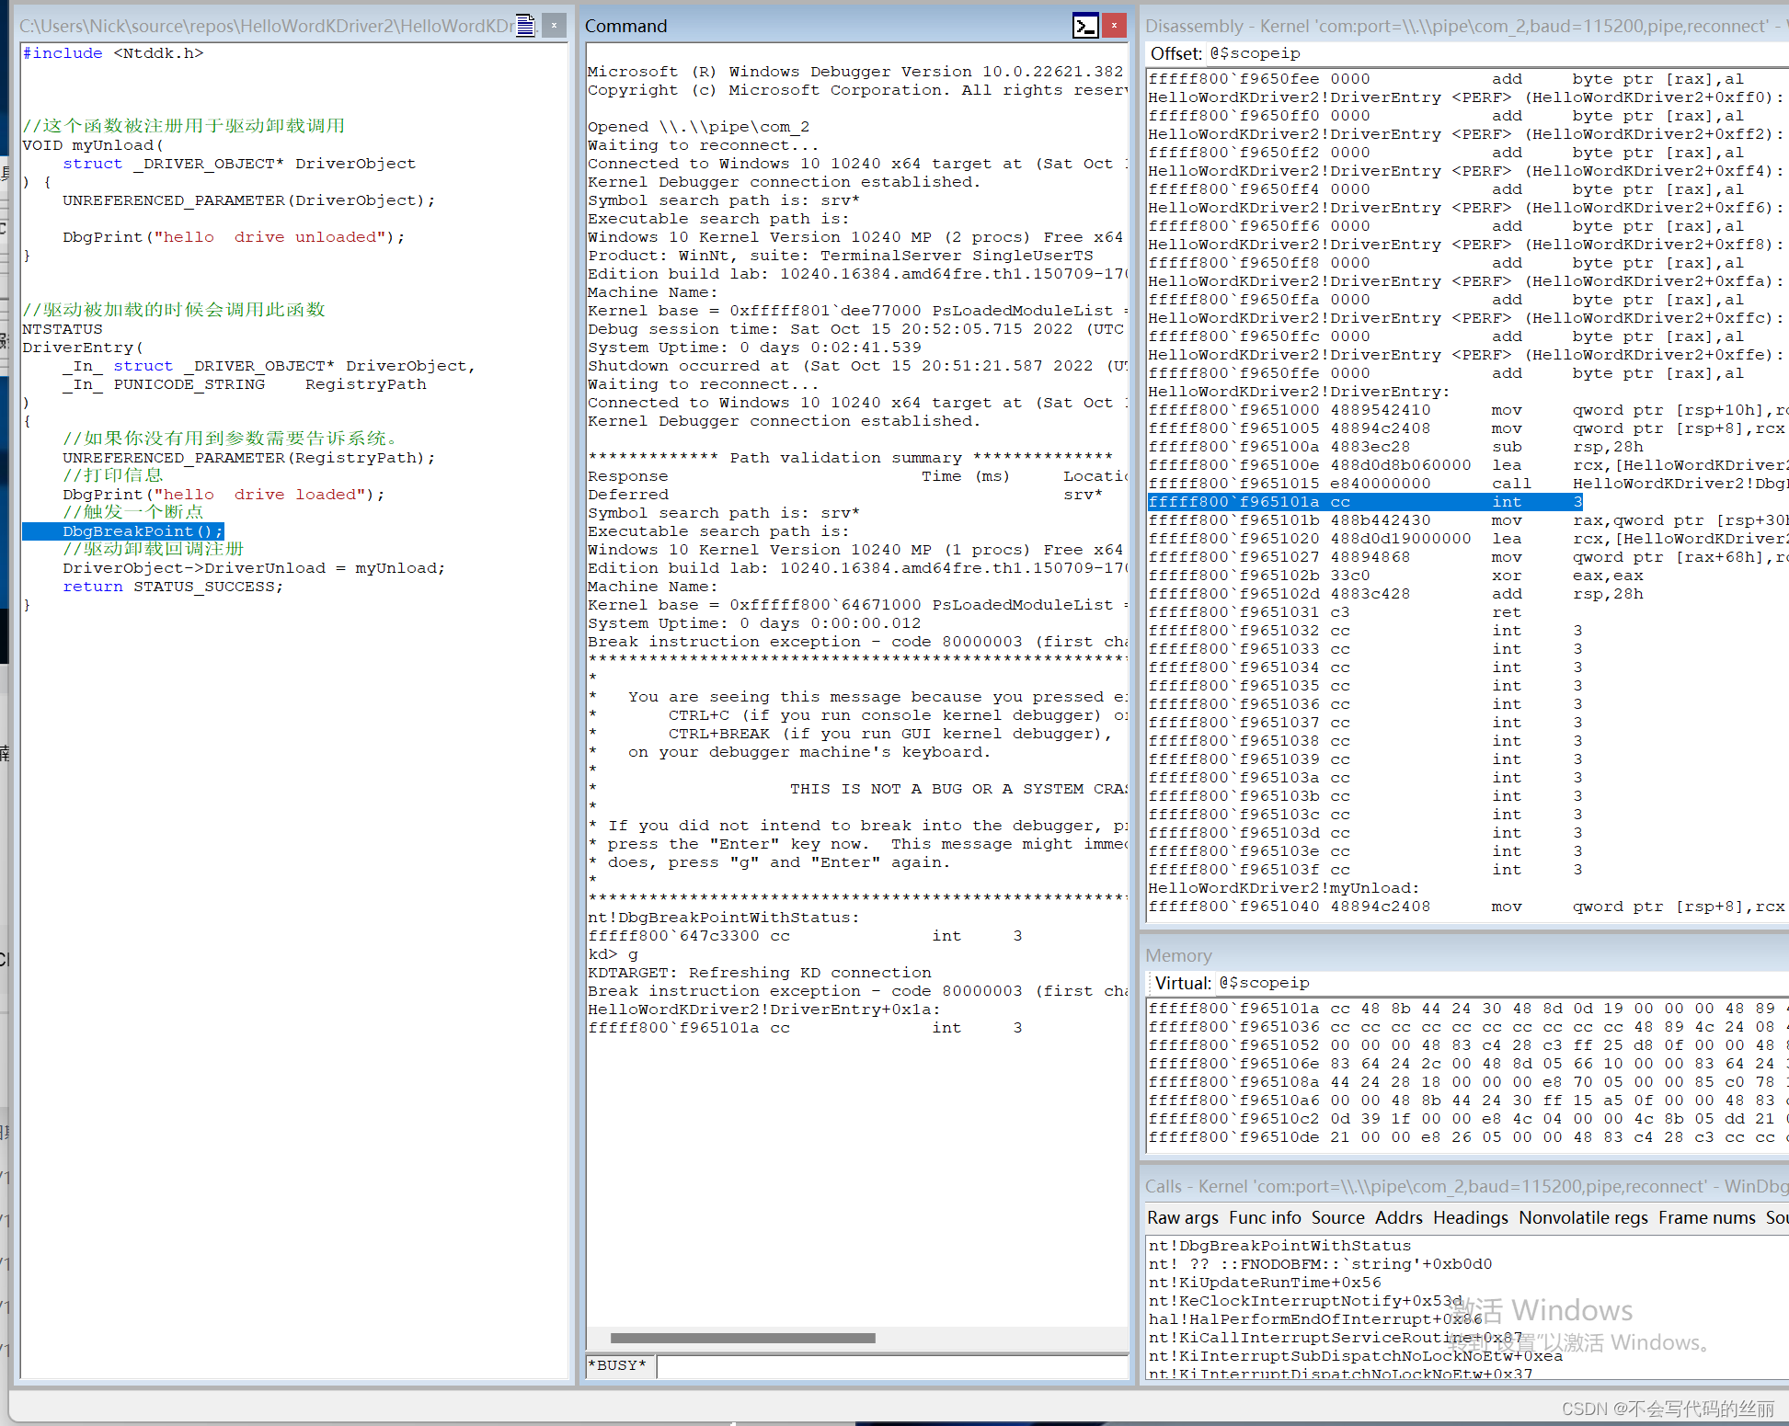Click the highlighted DbgBreakPoint() source line
The height and width of the screenshot is (1426, 1789).
[143, 531]
